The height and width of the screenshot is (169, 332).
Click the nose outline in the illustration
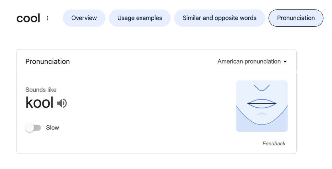(x=262, y=88)
